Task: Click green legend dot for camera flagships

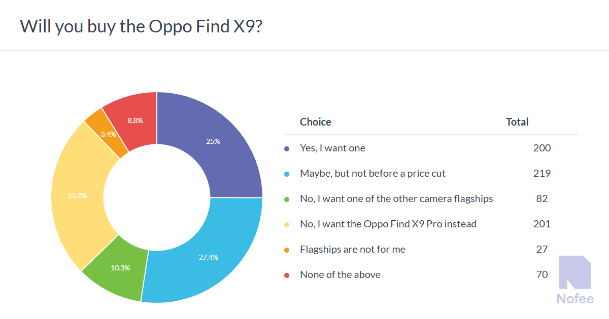Action: (287, 200)
